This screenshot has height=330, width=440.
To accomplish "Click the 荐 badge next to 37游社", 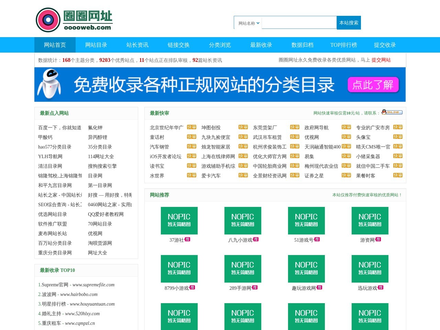I will pos(188,240).
